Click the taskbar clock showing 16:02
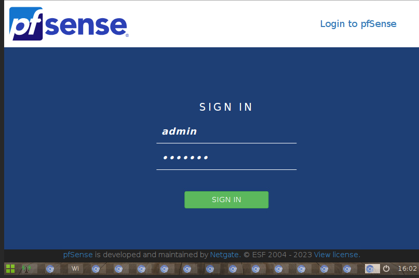 (x=407, y=269)
